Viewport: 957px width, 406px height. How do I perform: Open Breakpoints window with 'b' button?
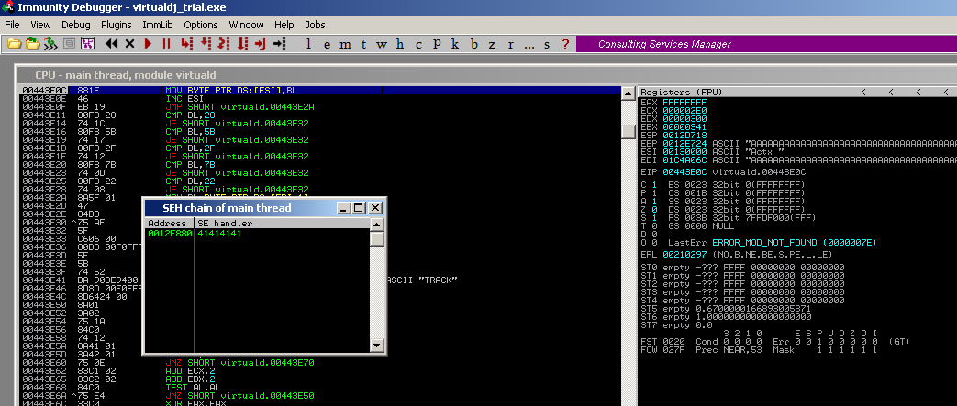pyautogui.click(x=473, y=44)
